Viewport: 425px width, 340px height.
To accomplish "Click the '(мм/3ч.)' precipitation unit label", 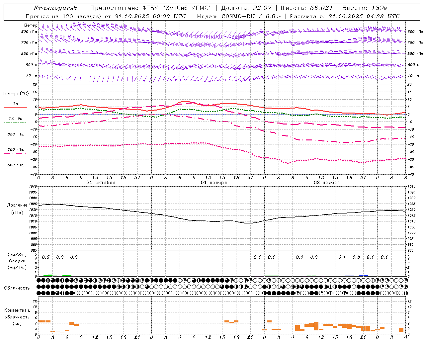I will [17, 255].
